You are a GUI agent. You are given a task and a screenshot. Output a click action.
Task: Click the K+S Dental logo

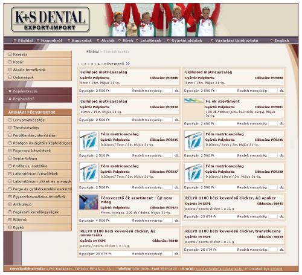click(50, 19)
